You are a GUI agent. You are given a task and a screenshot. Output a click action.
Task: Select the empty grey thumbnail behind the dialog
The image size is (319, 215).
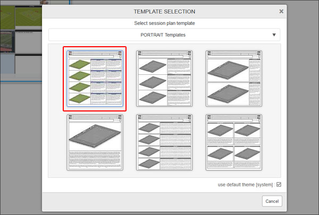click(28, 40)
